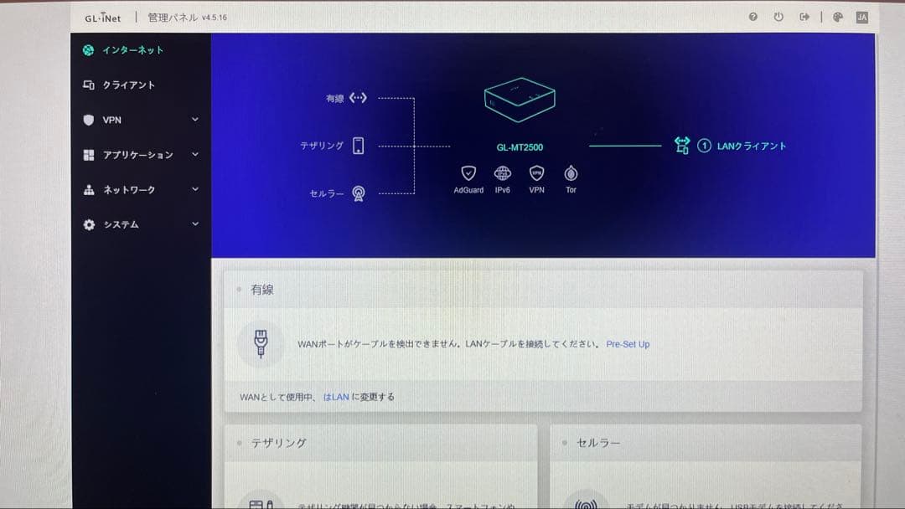Open the Pre-Set Up link
905x509 pixels.
[x=629, y=344]
